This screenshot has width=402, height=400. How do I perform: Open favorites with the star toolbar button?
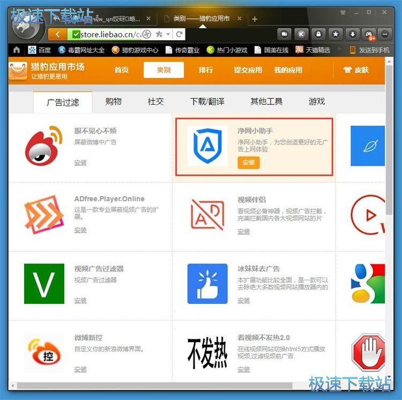click(336, 34)
